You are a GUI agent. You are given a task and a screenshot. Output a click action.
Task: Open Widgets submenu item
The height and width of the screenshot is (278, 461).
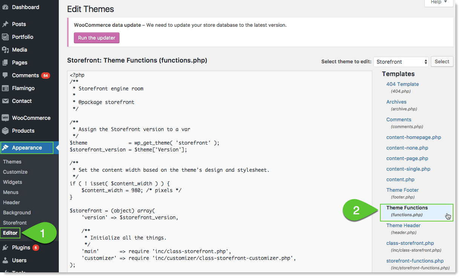pyautogui.click(x=12, y=182)
